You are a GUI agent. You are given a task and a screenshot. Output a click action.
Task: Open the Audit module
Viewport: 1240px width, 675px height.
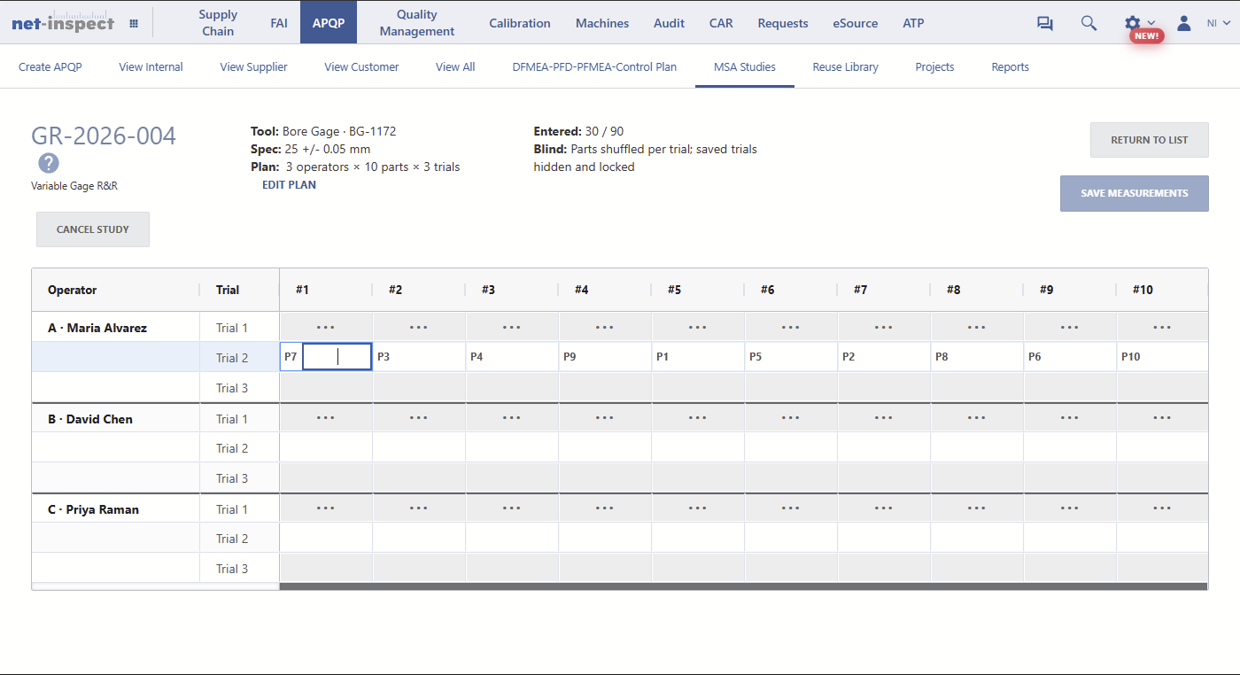[x=669, y=23]
